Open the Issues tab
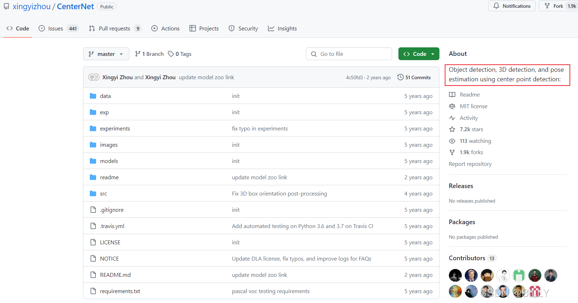 click(58, 28)
